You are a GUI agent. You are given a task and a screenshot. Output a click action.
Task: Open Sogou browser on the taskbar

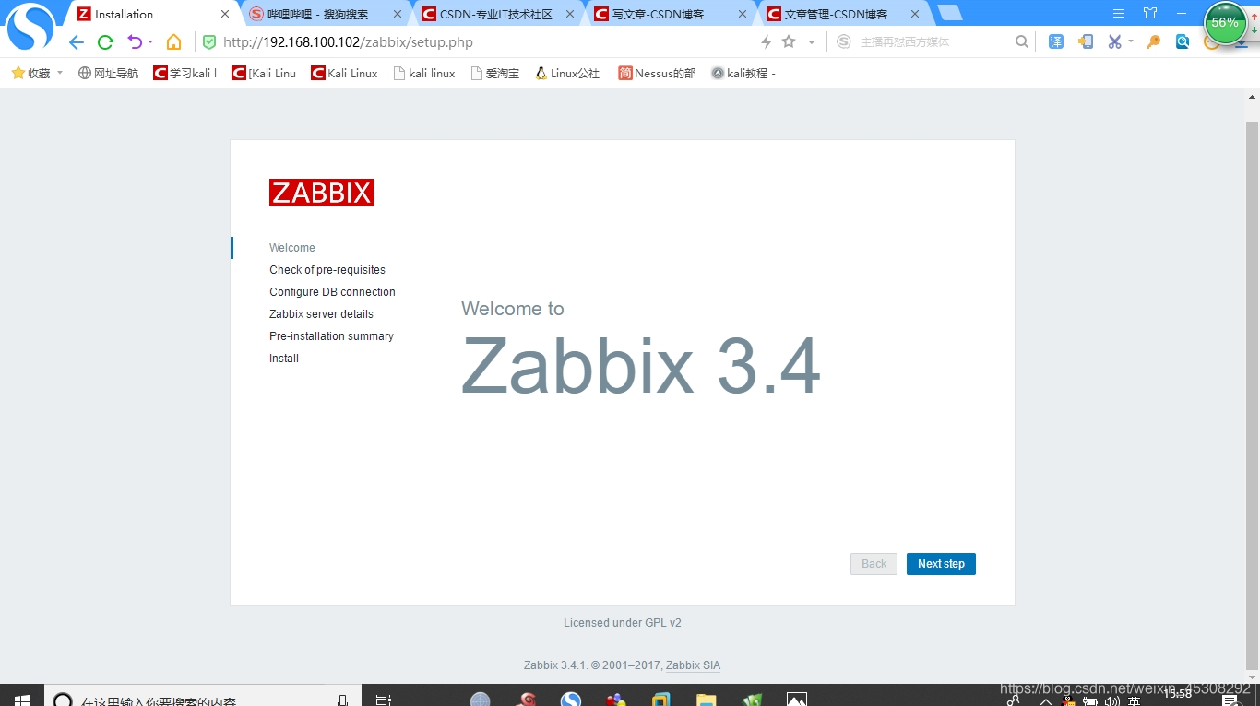[572, 700]
